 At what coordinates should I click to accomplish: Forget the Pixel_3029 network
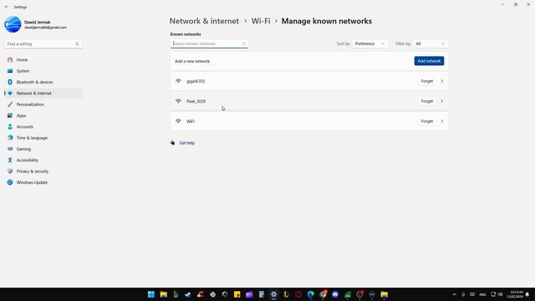427,101
